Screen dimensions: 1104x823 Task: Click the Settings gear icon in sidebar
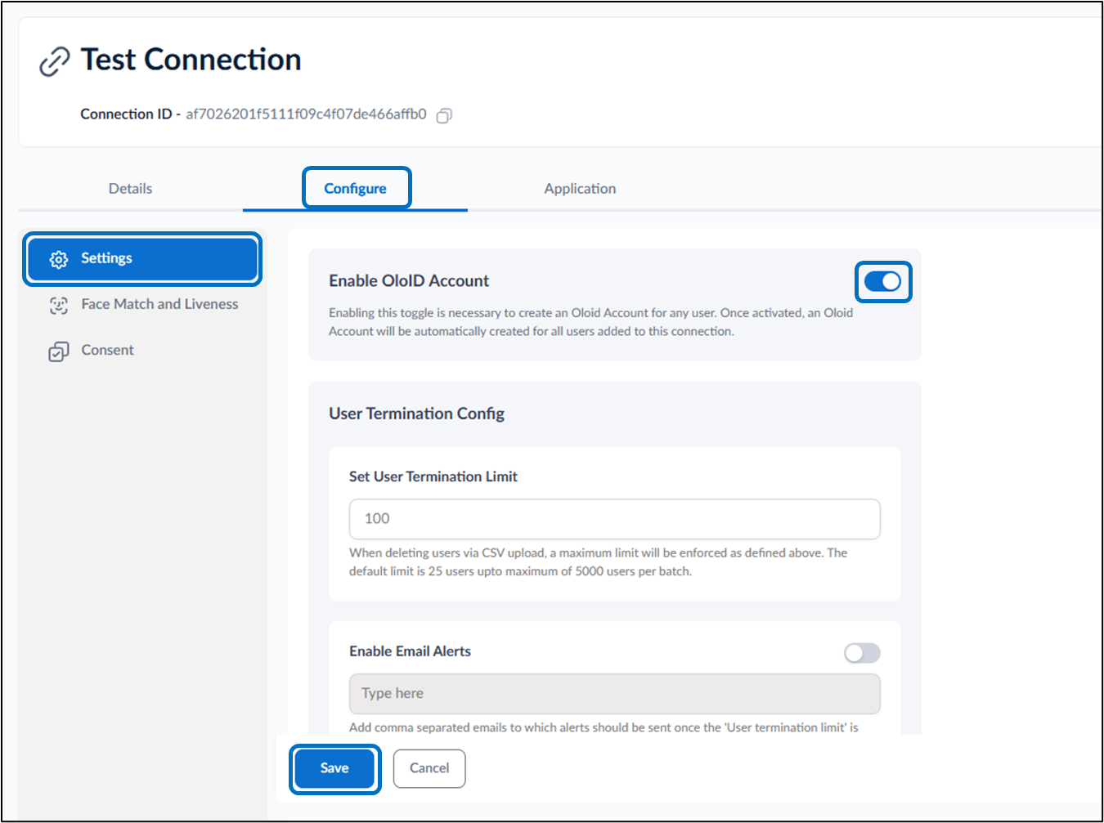click(59, 259)
